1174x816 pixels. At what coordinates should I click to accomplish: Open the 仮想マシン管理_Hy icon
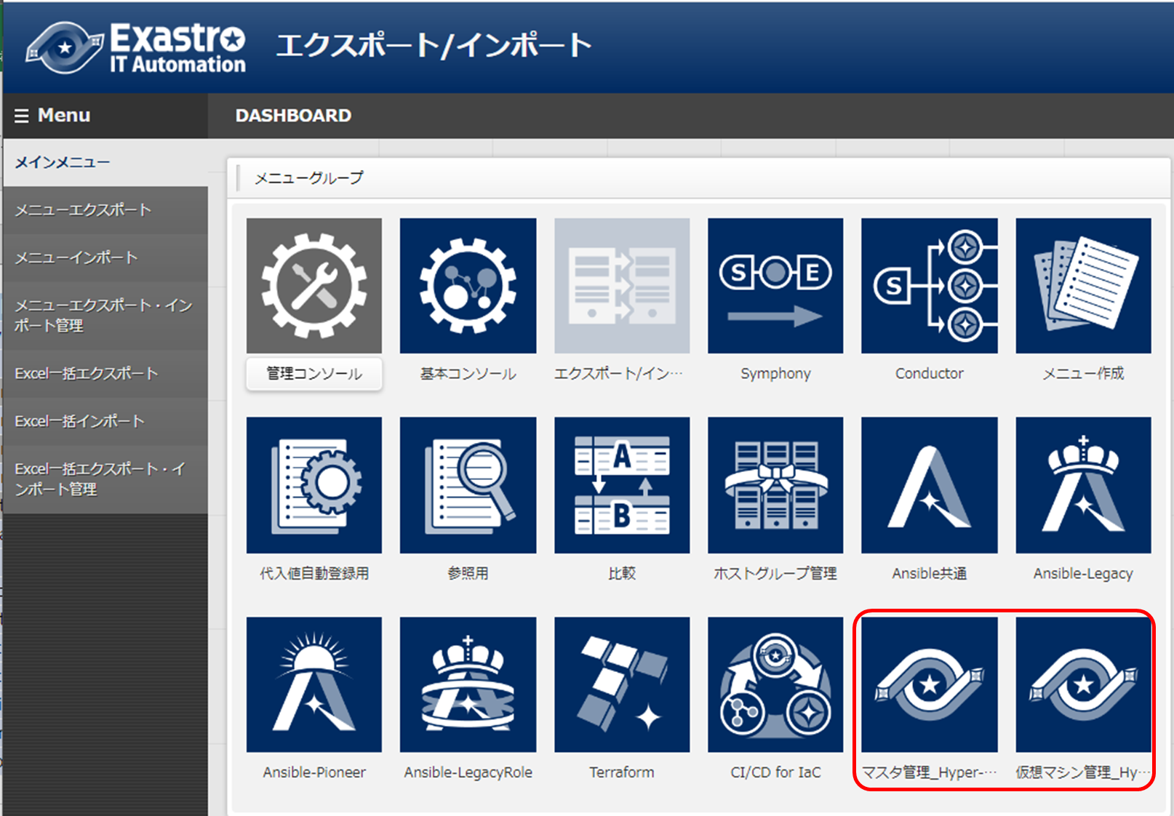[1084, 684]
